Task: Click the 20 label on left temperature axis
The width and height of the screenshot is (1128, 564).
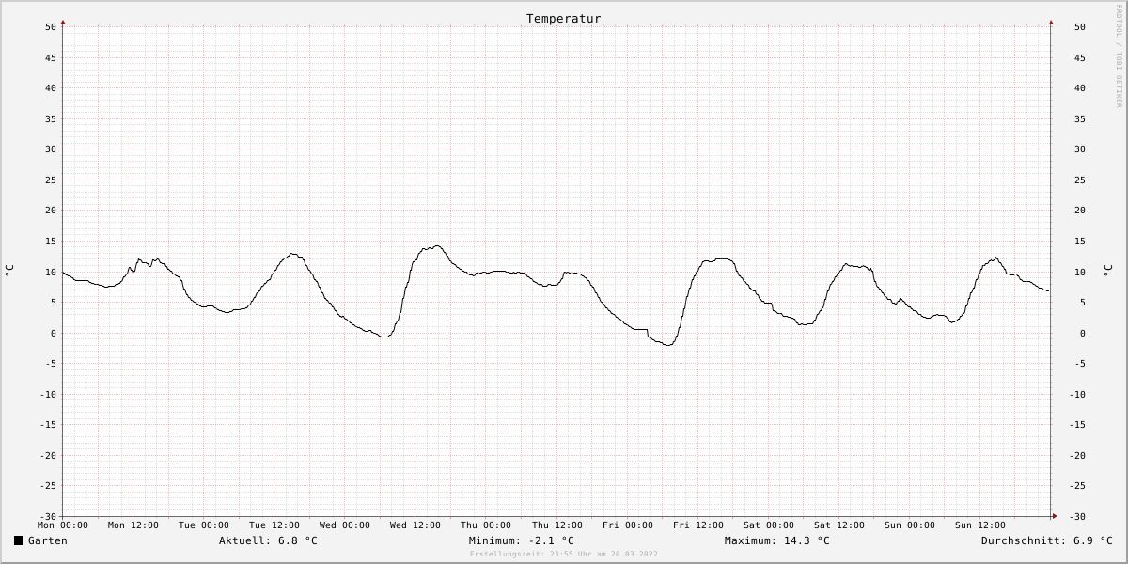Action: 51,211
